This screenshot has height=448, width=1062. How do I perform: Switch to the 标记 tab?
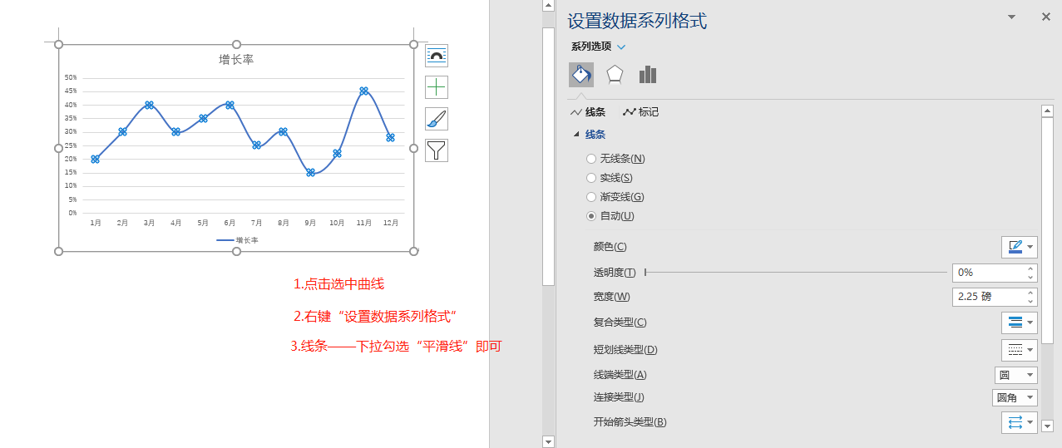click(640, 112)
